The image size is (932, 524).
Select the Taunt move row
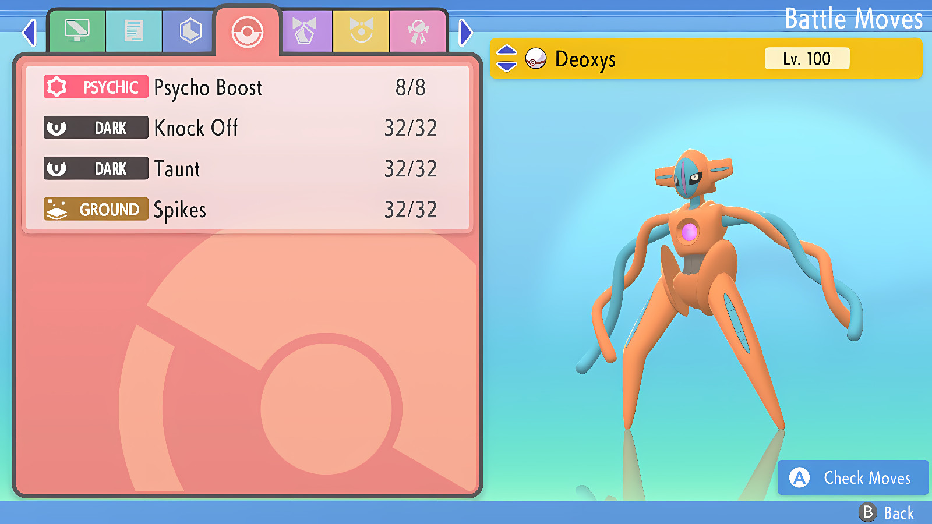pos(248,169)
